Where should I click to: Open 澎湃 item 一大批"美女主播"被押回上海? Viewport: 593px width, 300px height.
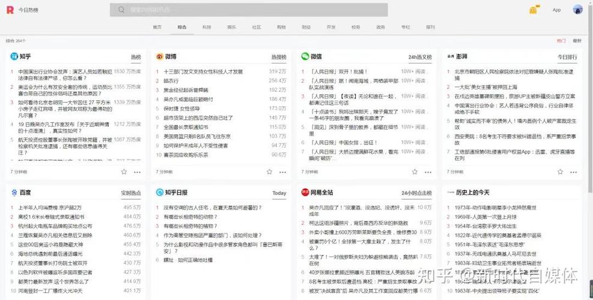click(x=486, y=87)
